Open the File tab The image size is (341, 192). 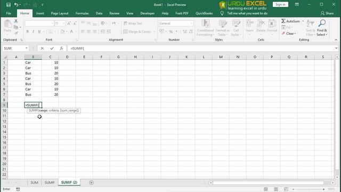tap(9, 13)
